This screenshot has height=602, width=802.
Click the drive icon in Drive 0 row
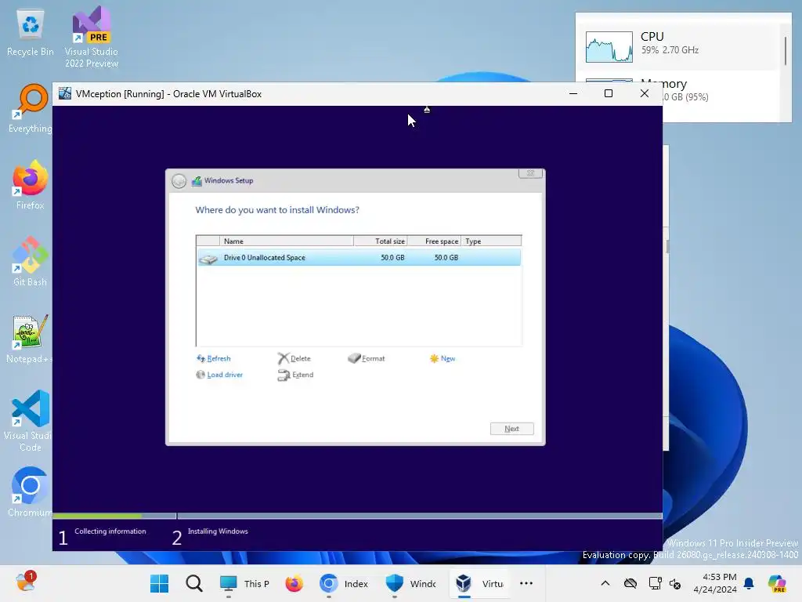coord(208,259)
